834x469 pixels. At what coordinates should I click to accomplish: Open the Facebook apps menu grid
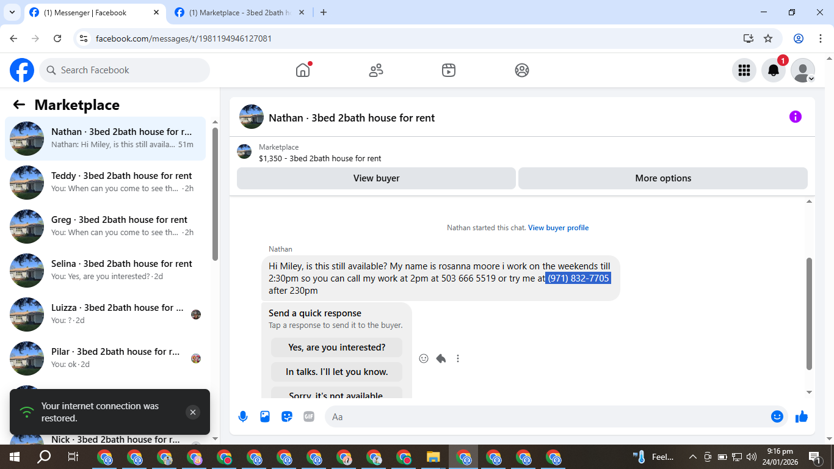(744, 70)
